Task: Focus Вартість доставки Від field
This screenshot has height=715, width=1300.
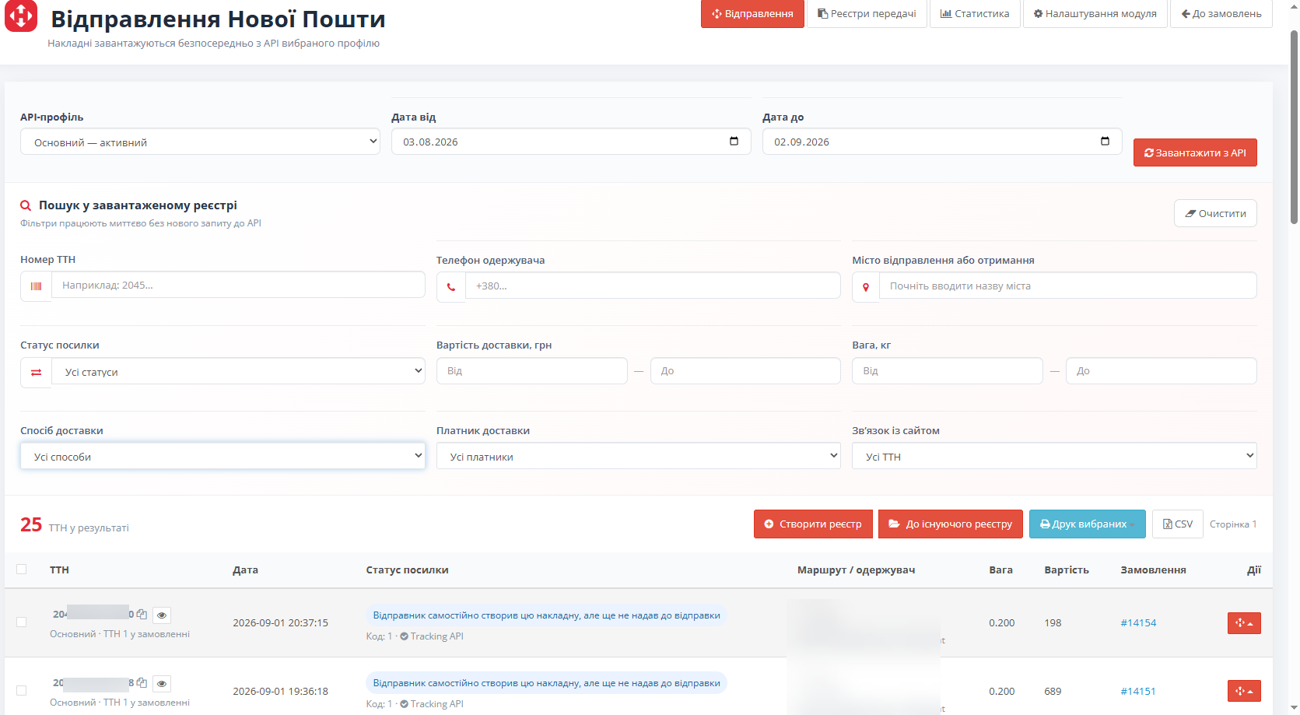Action: pos(532,371)
